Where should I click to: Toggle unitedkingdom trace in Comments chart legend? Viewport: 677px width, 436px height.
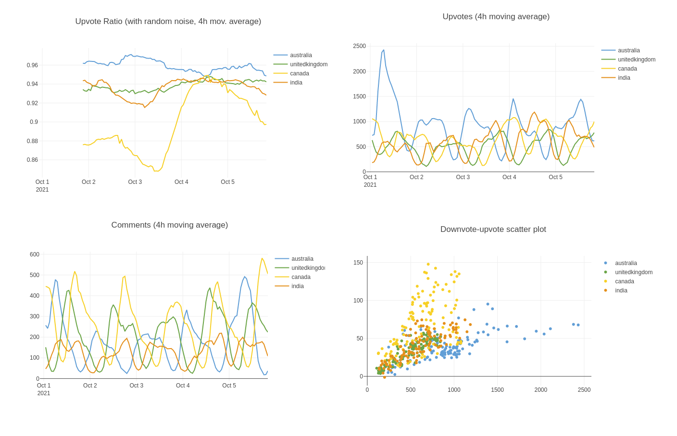tap(300, 268)
